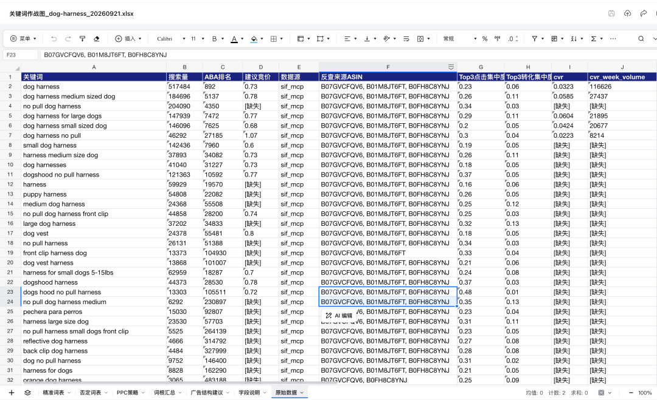Click the formula bar content field
The height and width of the screenshot is (400, 657).
348,55
